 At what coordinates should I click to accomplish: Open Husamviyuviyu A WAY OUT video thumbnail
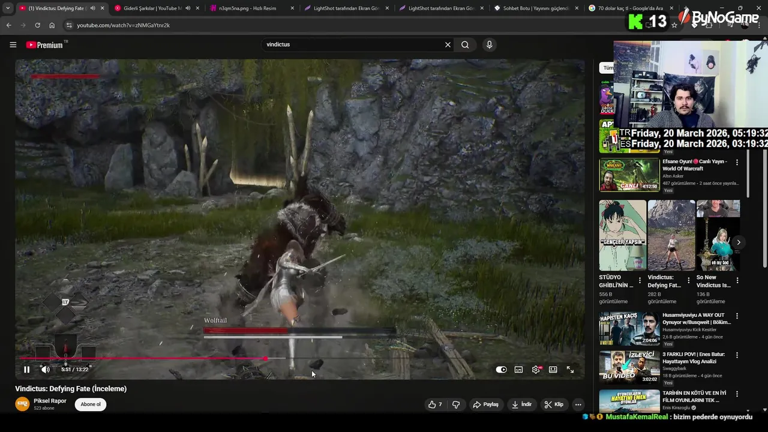(x=629, y=328)
